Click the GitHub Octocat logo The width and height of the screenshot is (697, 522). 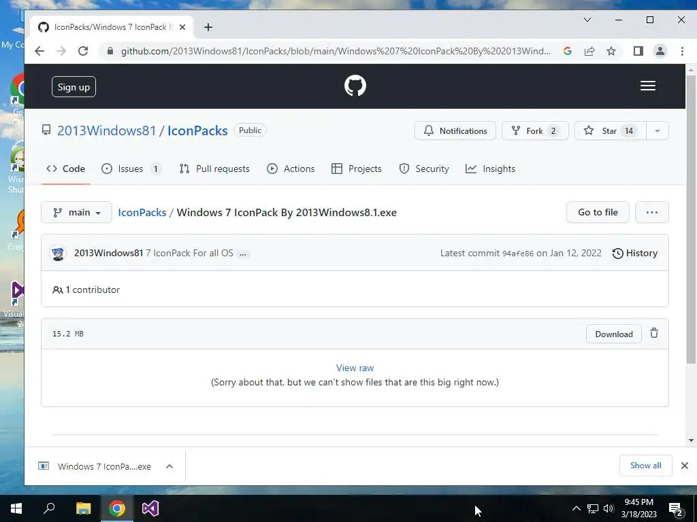pyautogui.click(x=355, y=86)
